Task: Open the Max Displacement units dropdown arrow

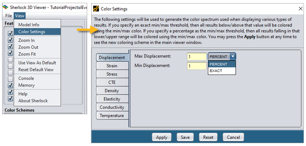Action: click(233, 57)
